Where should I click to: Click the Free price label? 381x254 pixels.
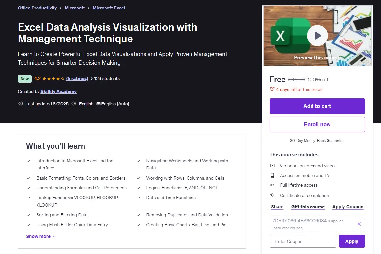click(278, 79)
